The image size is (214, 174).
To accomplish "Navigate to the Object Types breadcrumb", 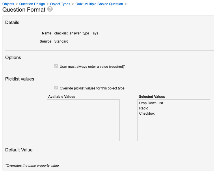I will pos(60,4).
